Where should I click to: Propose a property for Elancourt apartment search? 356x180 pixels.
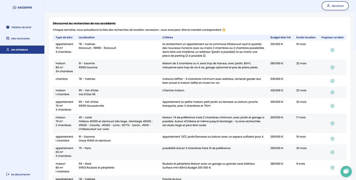point(332,50)
